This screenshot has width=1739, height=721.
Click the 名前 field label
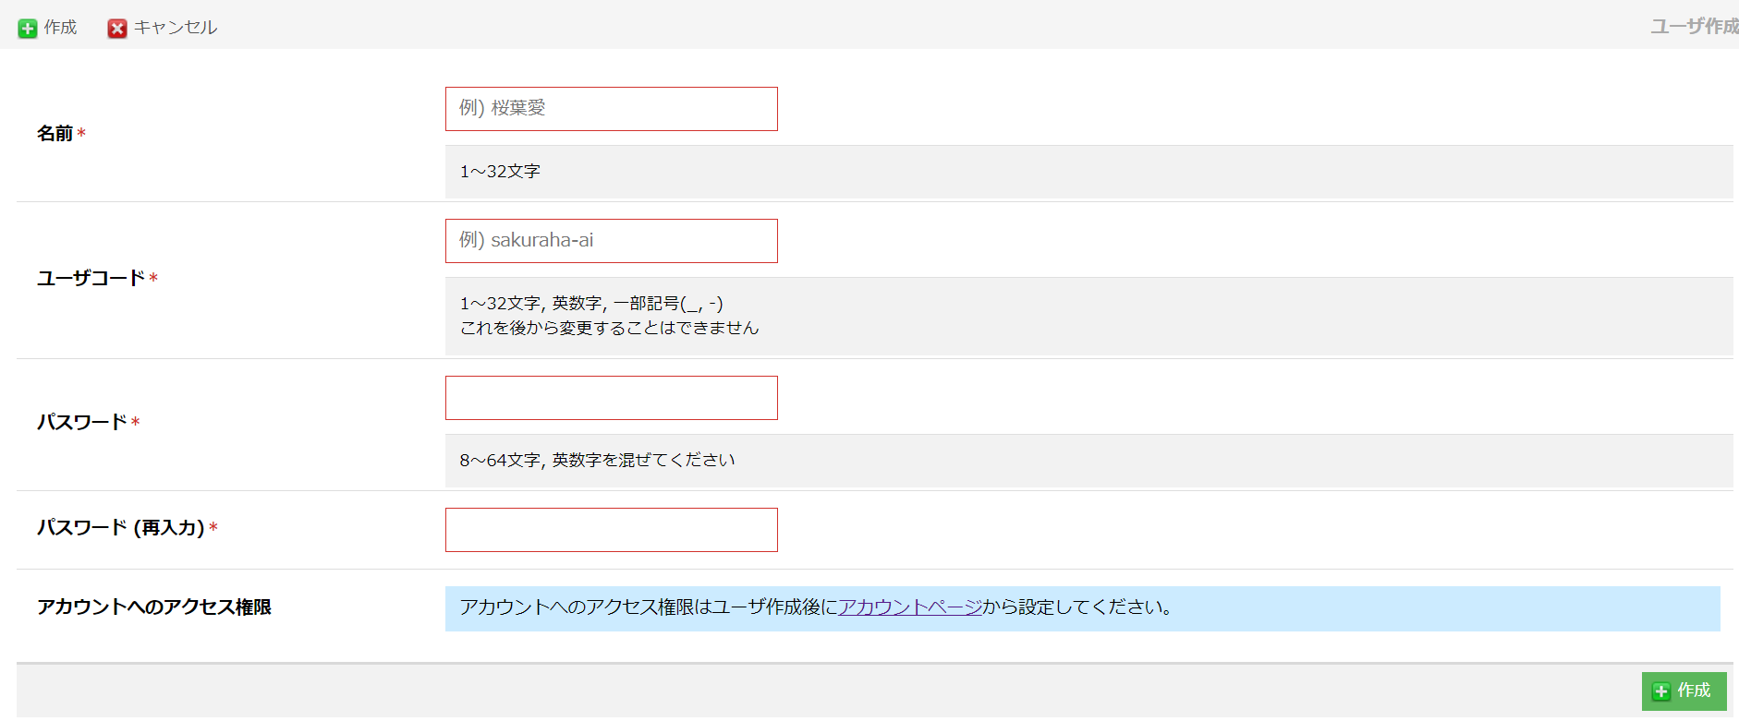tap(55, 134)
